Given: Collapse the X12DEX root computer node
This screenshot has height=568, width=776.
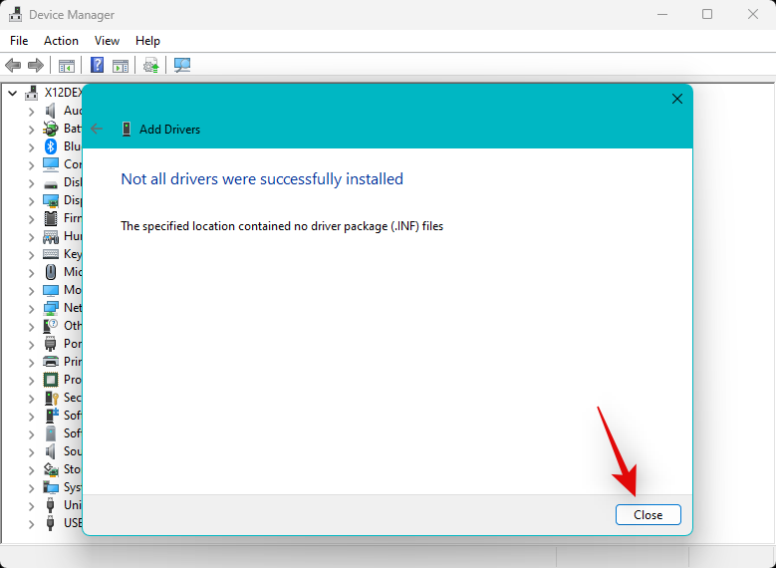Looking at the screenshot, I should [13, 93].
